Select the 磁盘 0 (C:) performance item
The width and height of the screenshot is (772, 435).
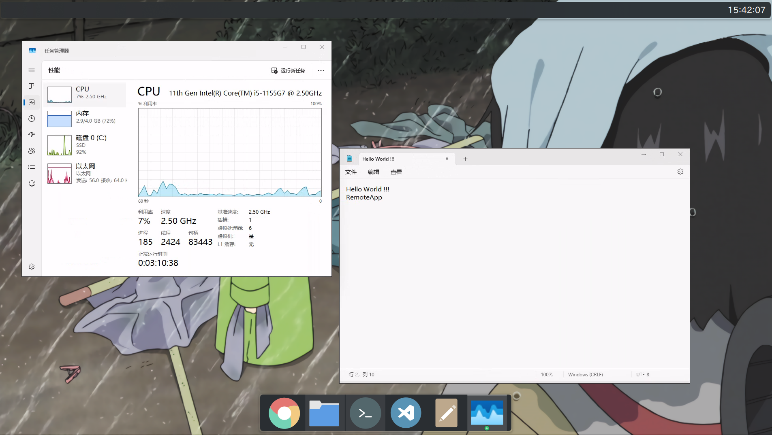[85, 145]
